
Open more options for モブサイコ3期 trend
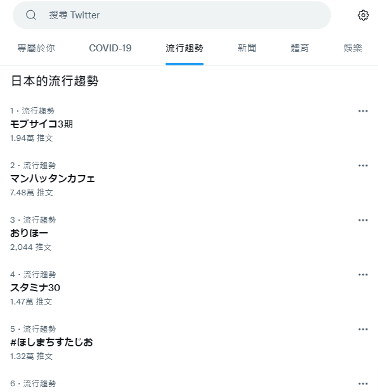click(x=363, y=111)
